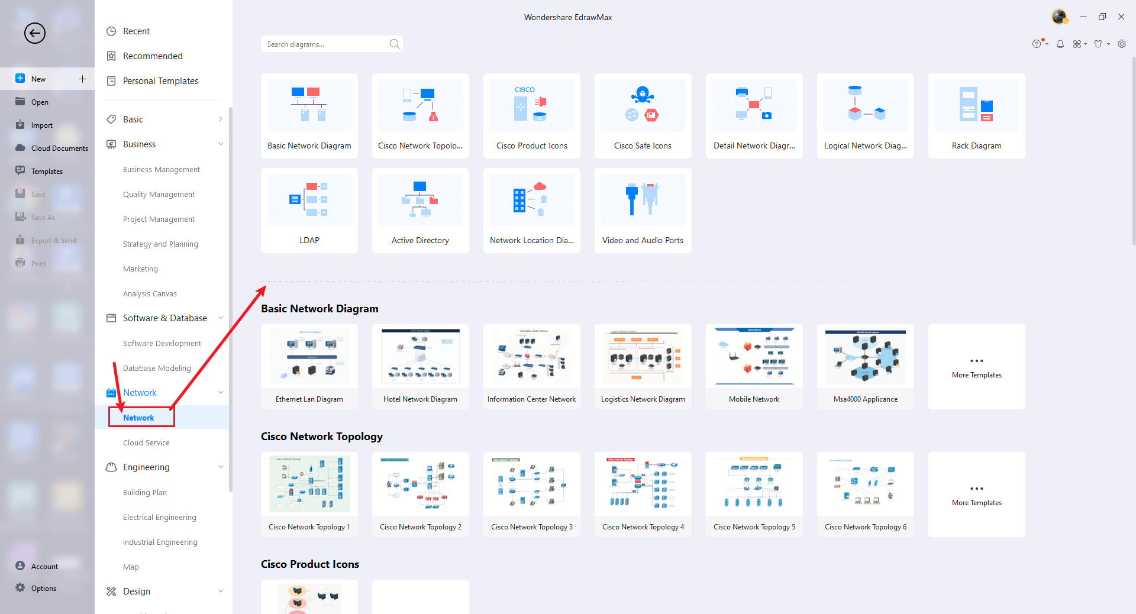Screen dimensions: 1136x614
Task: Expand the Basic category chevron
Action: click(221, 119)
